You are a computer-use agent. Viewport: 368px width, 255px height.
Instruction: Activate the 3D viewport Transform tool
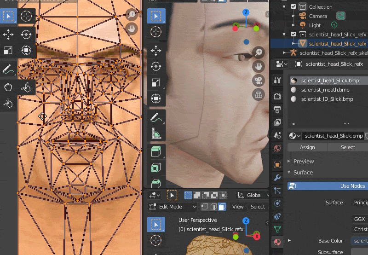(x=156, y=99)
